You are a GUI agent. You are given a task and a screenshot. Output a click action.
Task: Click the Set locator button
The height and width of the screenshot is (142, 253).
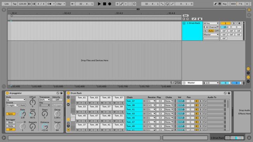click(x=185, y=15)
